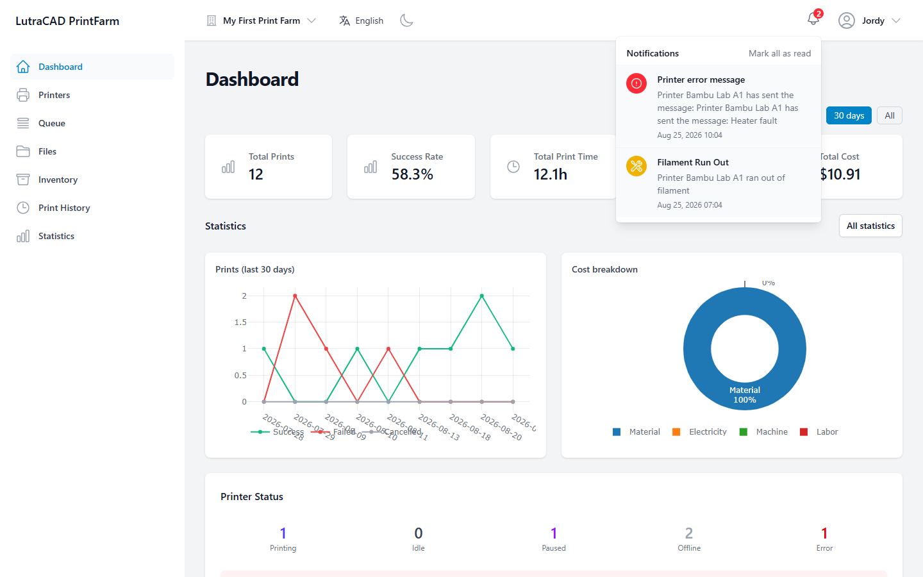Click the Success Rate 58.3% card

click(411, 167)
